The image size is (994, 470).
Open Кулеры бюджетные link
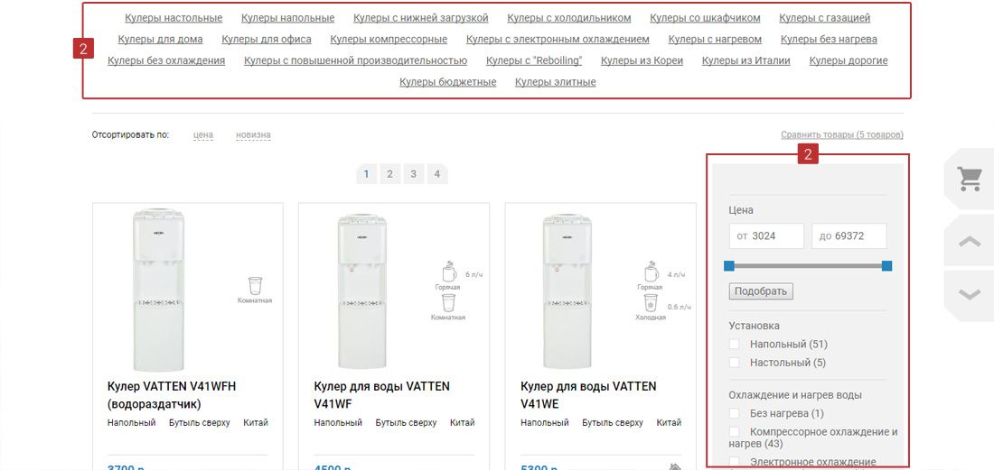(447, 82)
